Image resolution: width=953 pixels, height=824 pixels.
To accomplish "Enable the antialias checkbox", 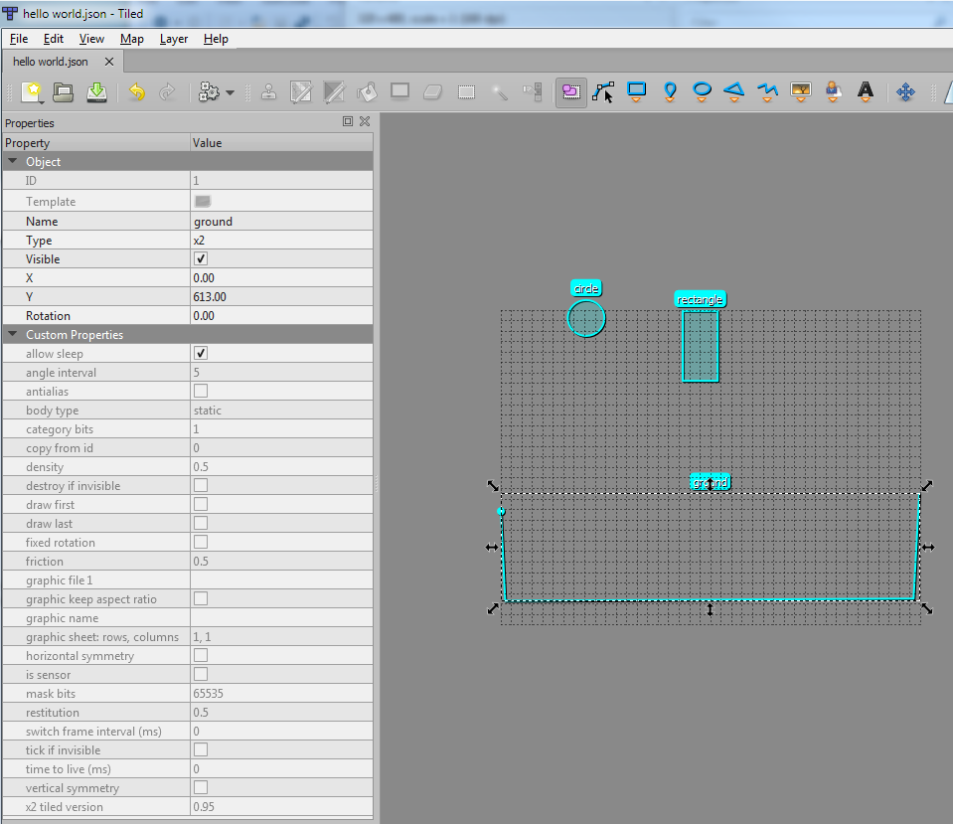I will [201, 391].
